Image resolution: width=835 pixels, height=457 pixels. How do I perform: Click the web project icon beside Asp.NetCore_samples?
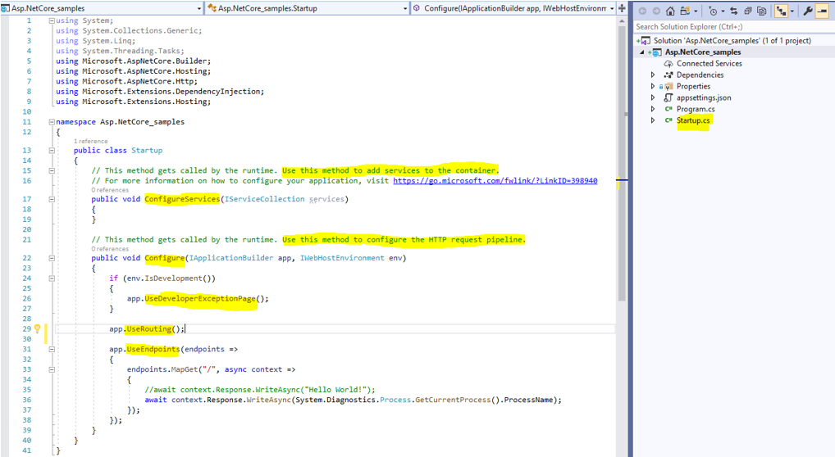(x=657, y=52)
